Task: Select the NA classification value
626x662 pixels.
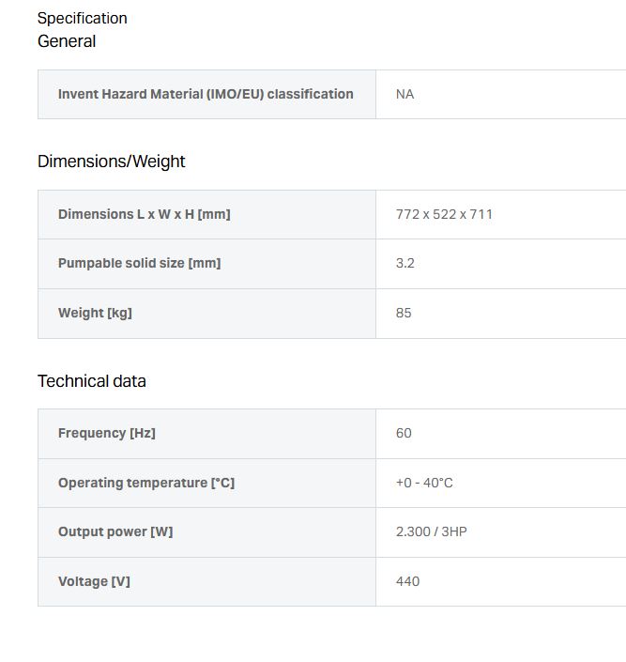Action: [x=405, y=94]
